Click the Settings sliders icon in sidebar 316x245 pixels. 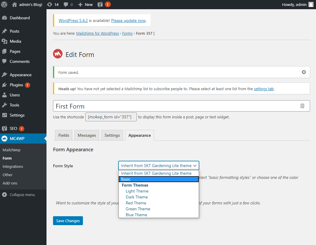pos(4,115)
